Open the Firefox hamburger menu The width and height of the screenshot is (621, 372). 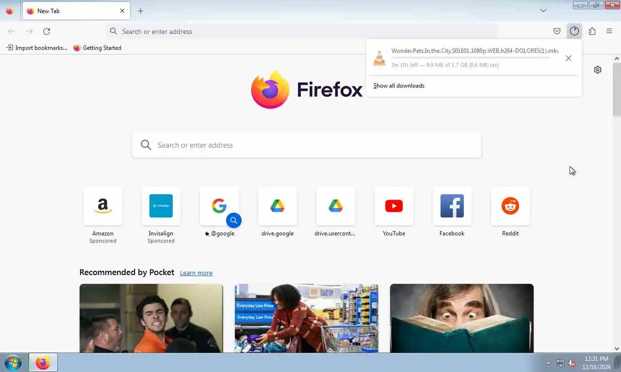[609, 31]
